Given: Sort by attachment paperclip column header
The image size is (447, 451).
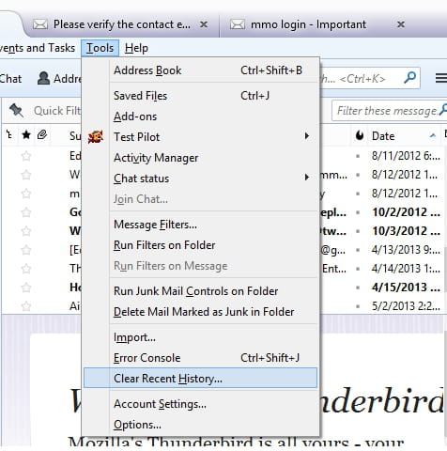Looking at the screenshot, I should click(42, 135).
